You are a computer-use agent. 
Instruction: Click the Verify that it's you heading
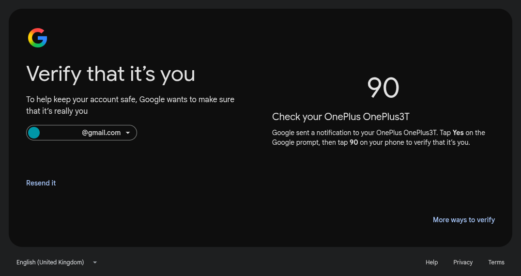(x=111, y=74)
